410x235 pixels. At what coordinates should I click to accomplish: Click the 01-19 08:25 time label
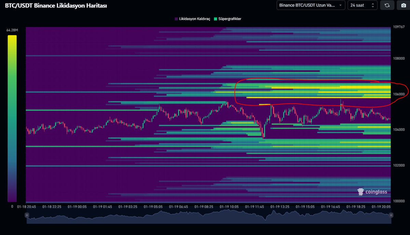coord(204,207)
